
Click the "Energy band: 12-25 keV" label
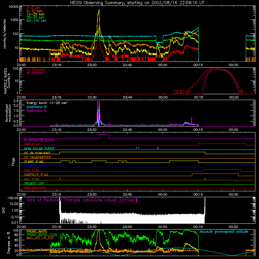(x=47, y=103)
